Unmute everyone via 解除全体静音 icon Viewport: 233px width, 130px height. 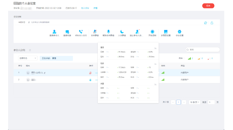108,32
